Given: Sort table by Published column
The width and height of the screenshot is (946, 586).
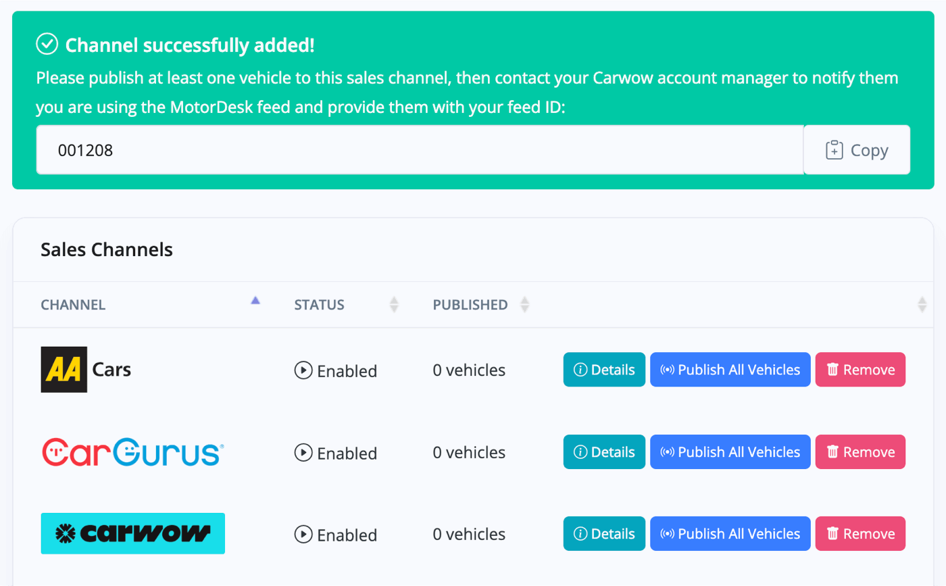Looking at the screenshot, I should coord(524,305).
